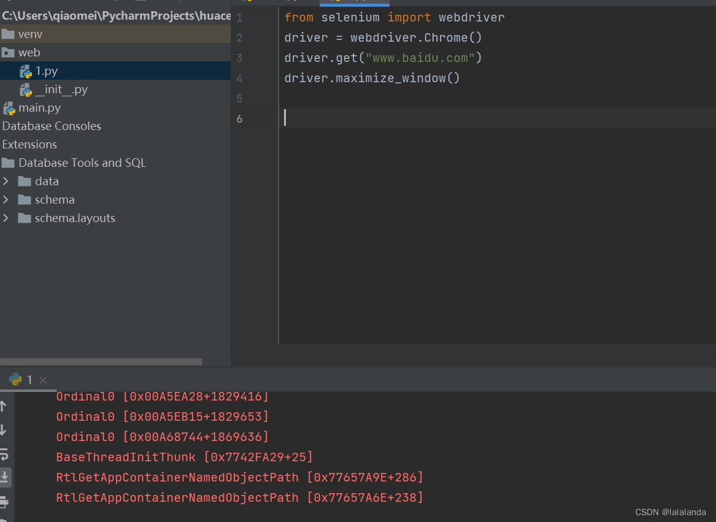Open main.py in the project tree
The image size is (716, 522).
[x=115, y=108]
